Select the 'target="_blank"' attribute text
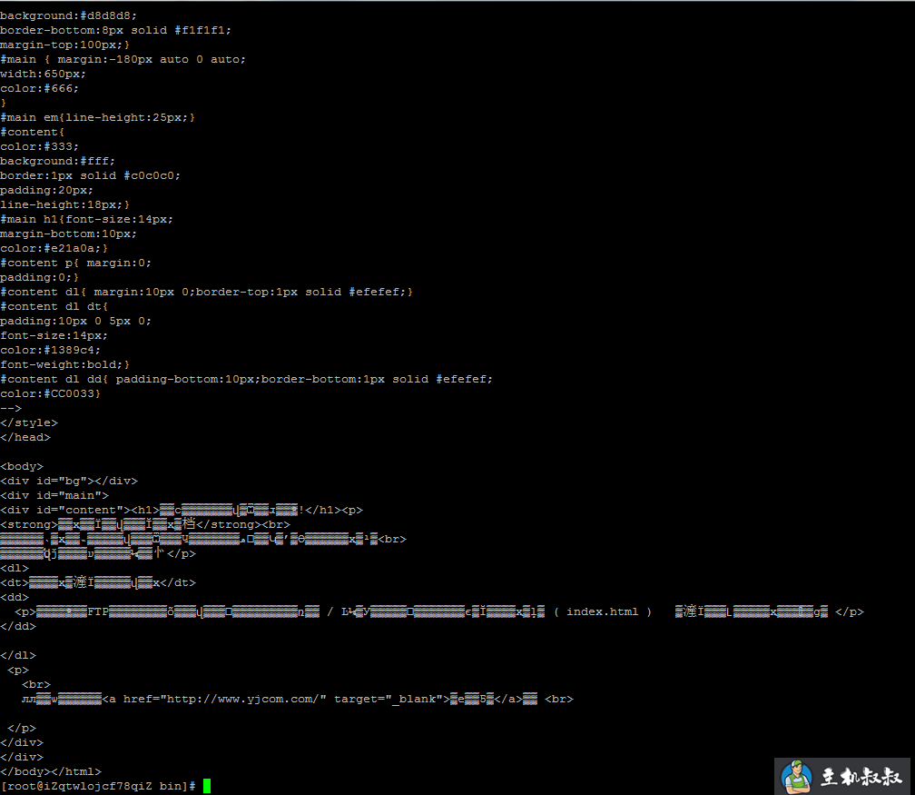 (x=389, y=700)
